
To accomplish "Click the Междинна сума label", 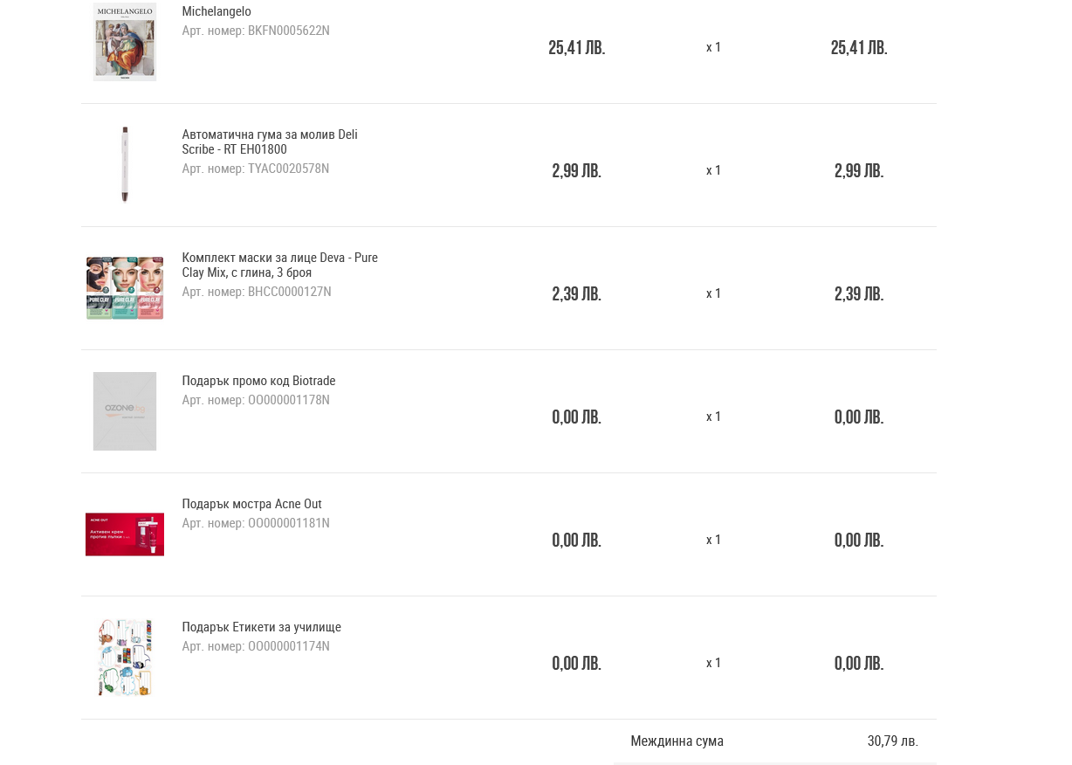I will [x=677, y=741].
